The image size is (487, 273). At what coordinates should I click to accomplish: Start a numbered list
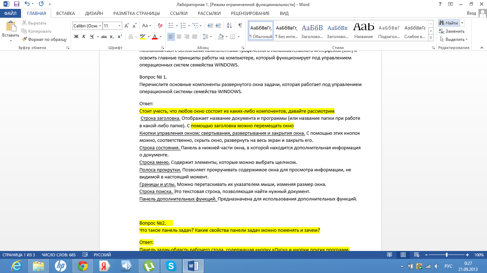(x=183, y=26)
